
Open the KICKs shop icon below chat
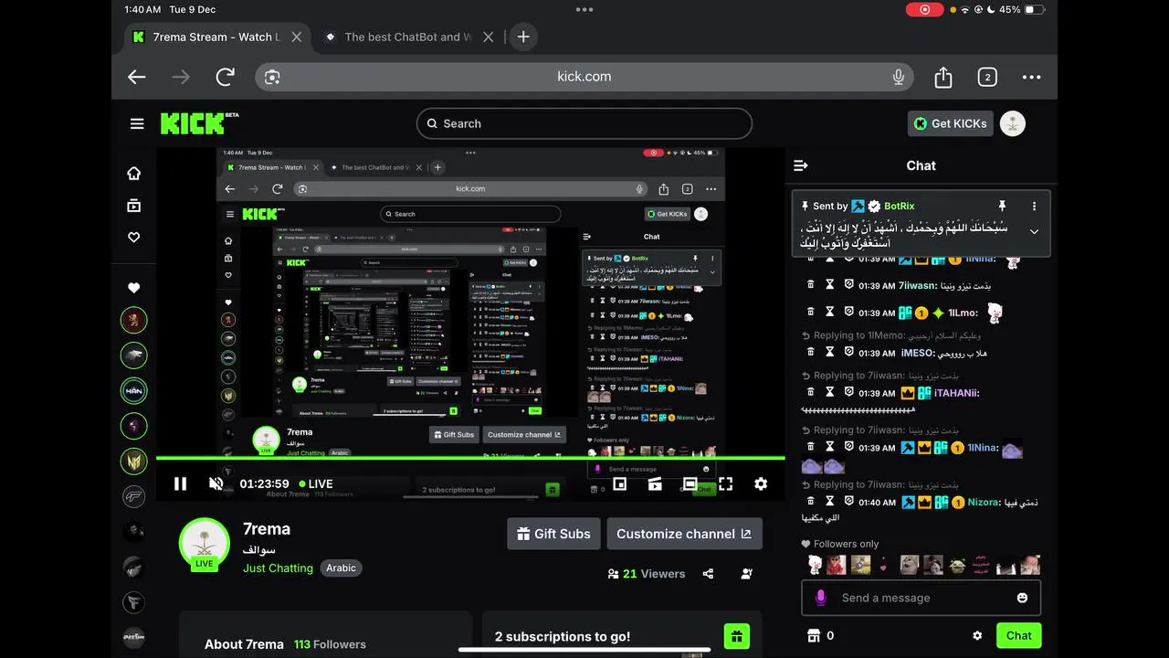[814, 635]
